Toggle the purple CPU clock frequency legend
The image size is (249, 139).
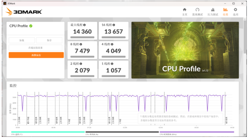coord(197,132)
